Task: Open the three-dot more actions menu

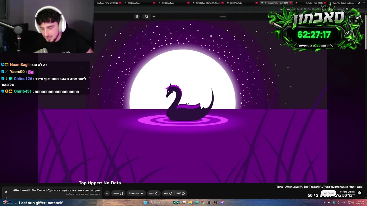Action: coord(107,193)
